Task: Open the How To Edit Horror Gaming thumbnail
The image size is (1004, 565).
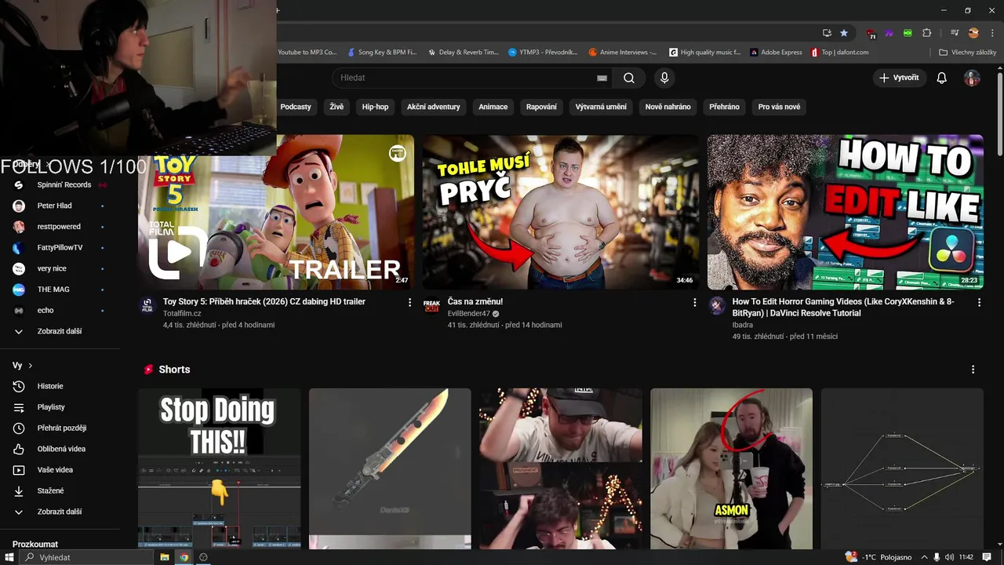Action: point(845,212)
